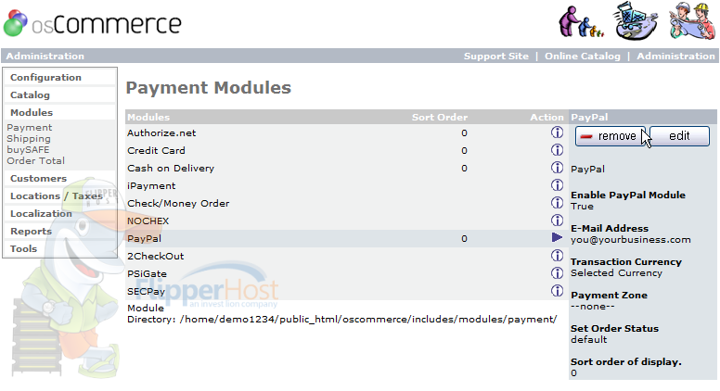Click the Administration link in the top right
The image size is (720, 391).
pos(675,56)
